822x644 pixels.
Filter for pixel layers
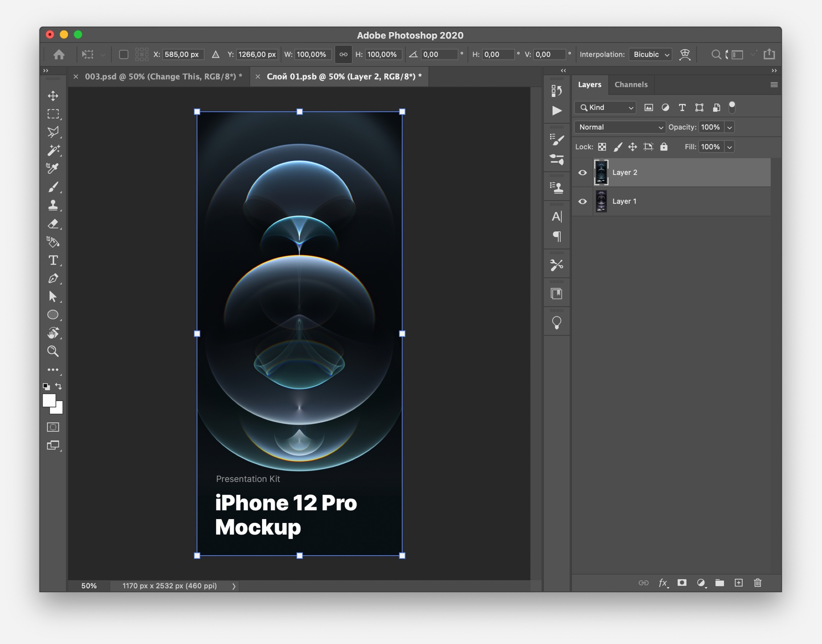click(x=648, y=108)
